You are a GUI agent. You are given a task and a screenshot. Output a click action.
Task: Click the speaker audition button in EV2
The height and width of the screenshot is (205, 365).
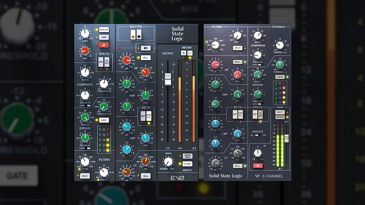[x=145, y=48]
